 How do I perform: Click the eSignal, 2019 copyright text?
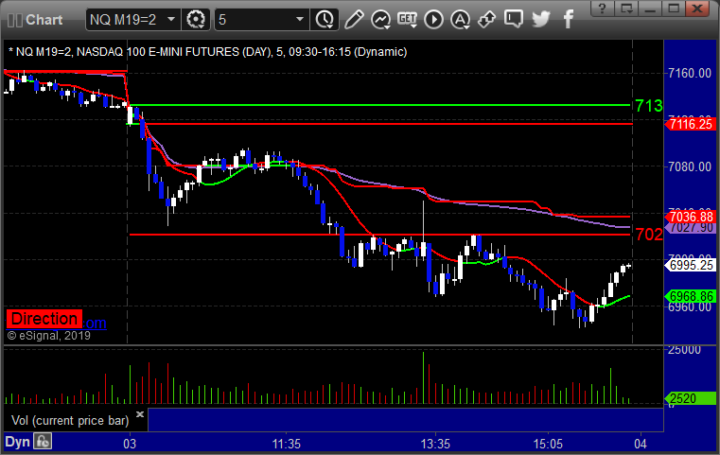pos(48,336)
